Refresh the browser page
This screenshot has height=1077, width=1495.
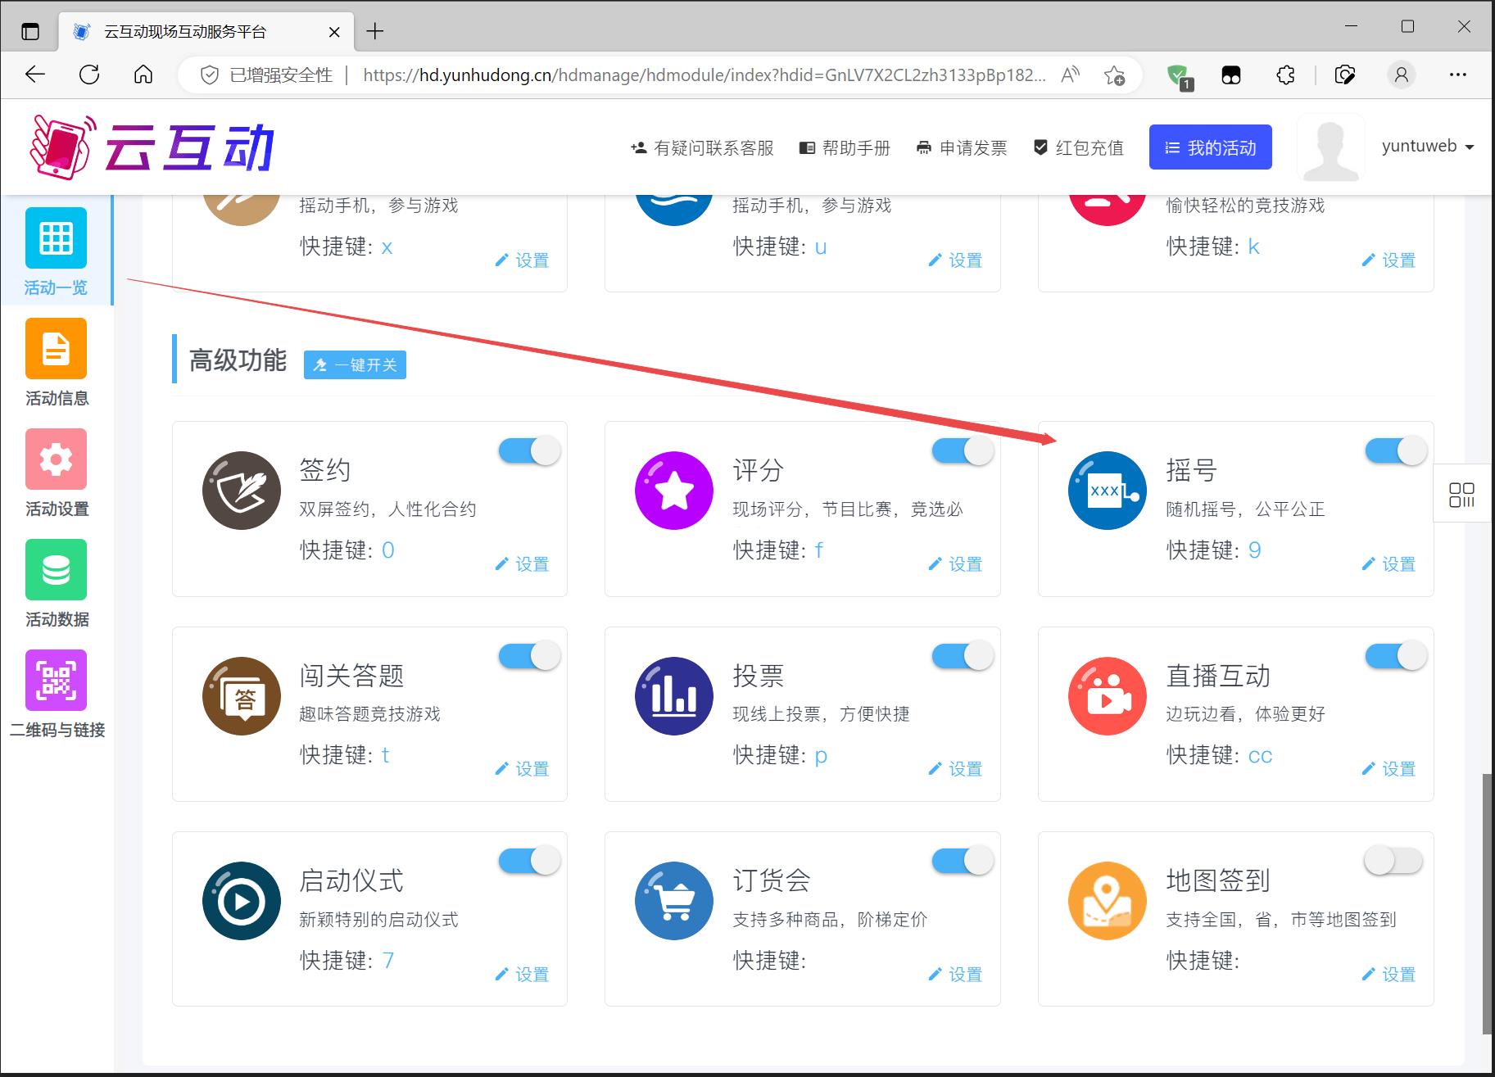[89, 75]
